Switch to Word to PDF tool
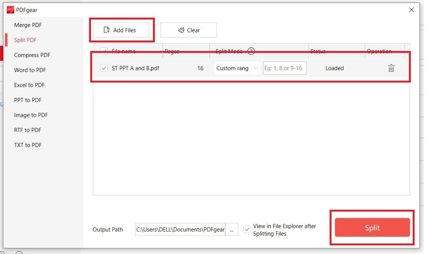The width and height of the screenshot is (433, 254). pyautogui.click(x=30, y=70)
